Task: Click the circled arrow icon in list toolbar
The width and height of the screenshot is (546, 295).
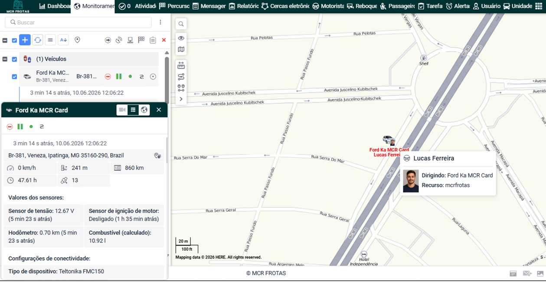Action: coord(108,40)
